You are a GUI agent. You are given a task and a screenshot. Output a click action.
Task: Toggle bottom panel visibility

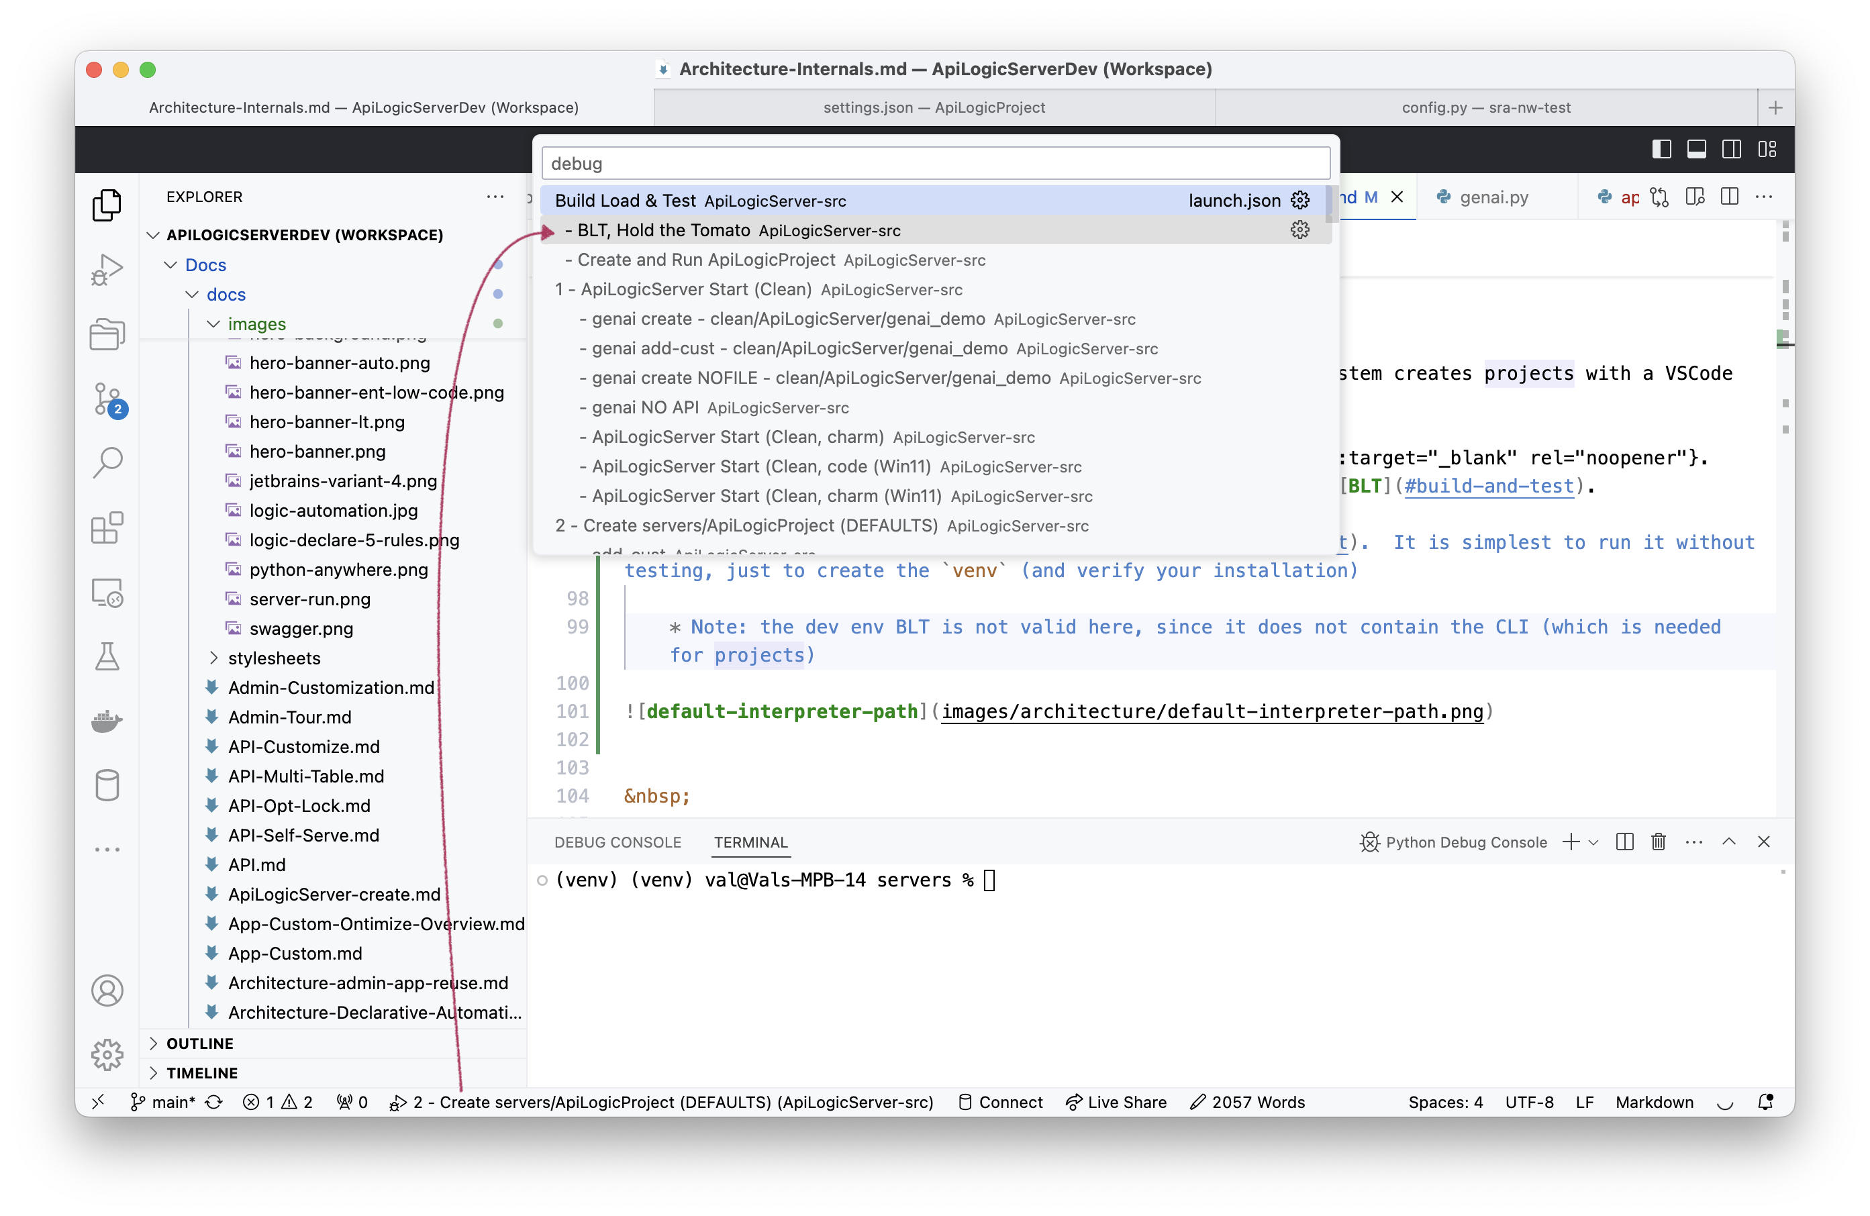click(x=1696, y=149)
